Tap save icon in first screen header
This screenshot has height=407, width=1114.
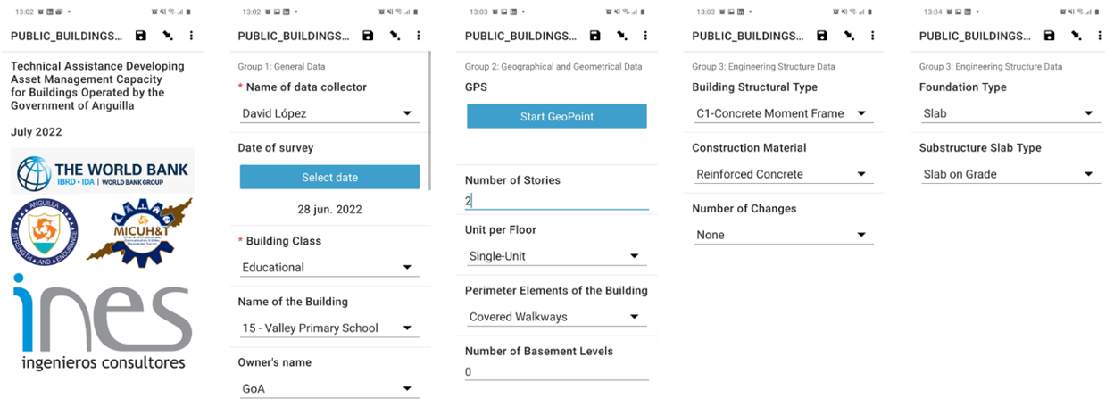click(141, 36)
